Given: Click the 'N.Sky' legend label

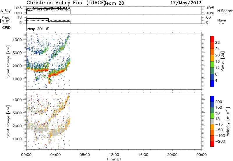Looking at the screenshot, I should pos(6,11).
